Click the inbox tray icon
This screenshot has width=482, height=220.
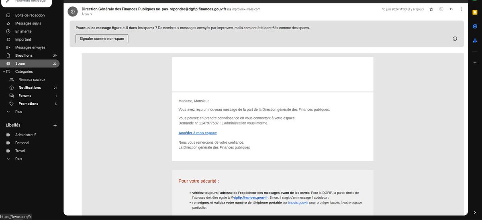tap(8, 15)
